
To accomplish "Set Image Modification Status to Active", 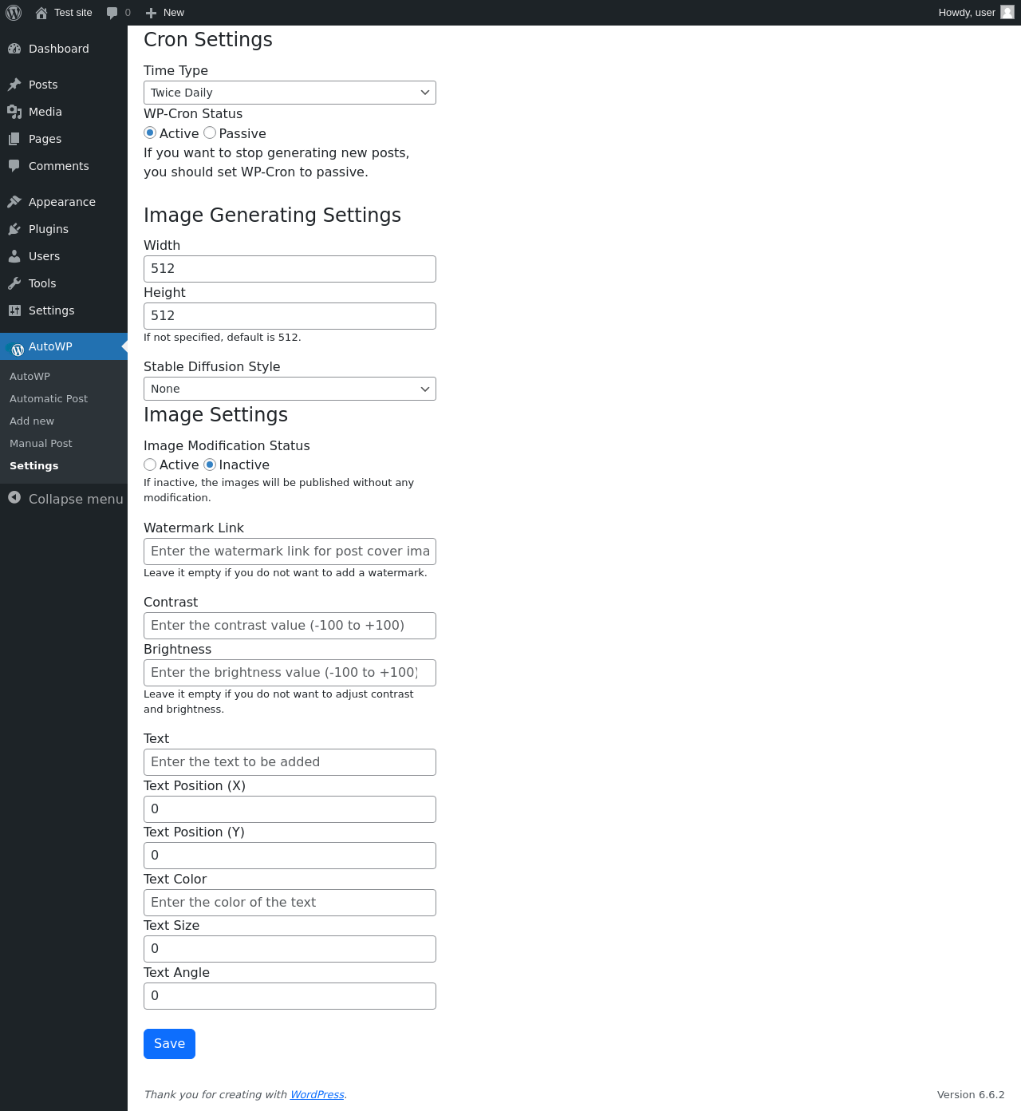I will click(x=150, y=465).
